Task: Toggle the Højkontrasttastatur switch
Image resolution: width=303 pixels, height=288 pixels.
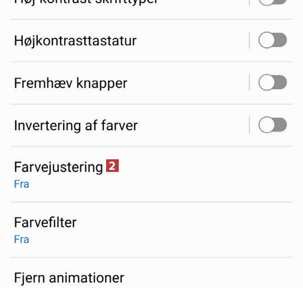Action: 272,40
